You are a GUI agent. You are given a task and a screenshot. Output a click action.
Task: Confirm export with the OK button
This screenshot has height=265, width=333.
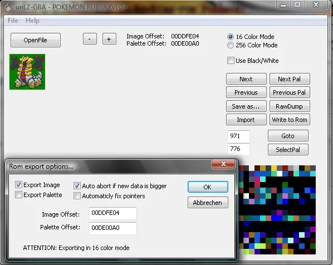point(208,187)
